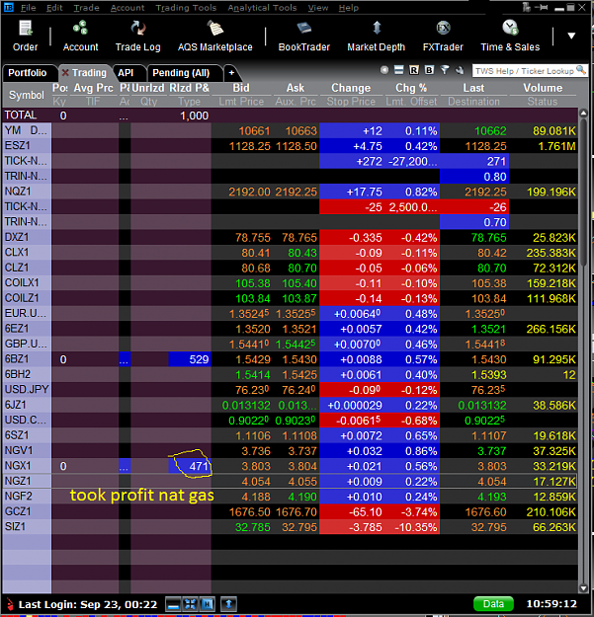This screenshot has height=617, width=594.
Task: Launch FXTrader tool
Action: [x=443, y=37]
